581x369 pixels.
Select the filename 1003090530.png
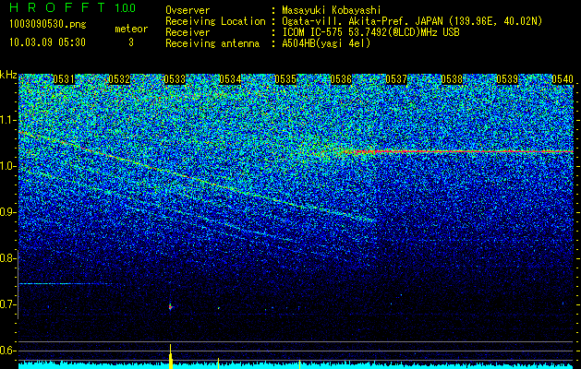pos(48,25)
